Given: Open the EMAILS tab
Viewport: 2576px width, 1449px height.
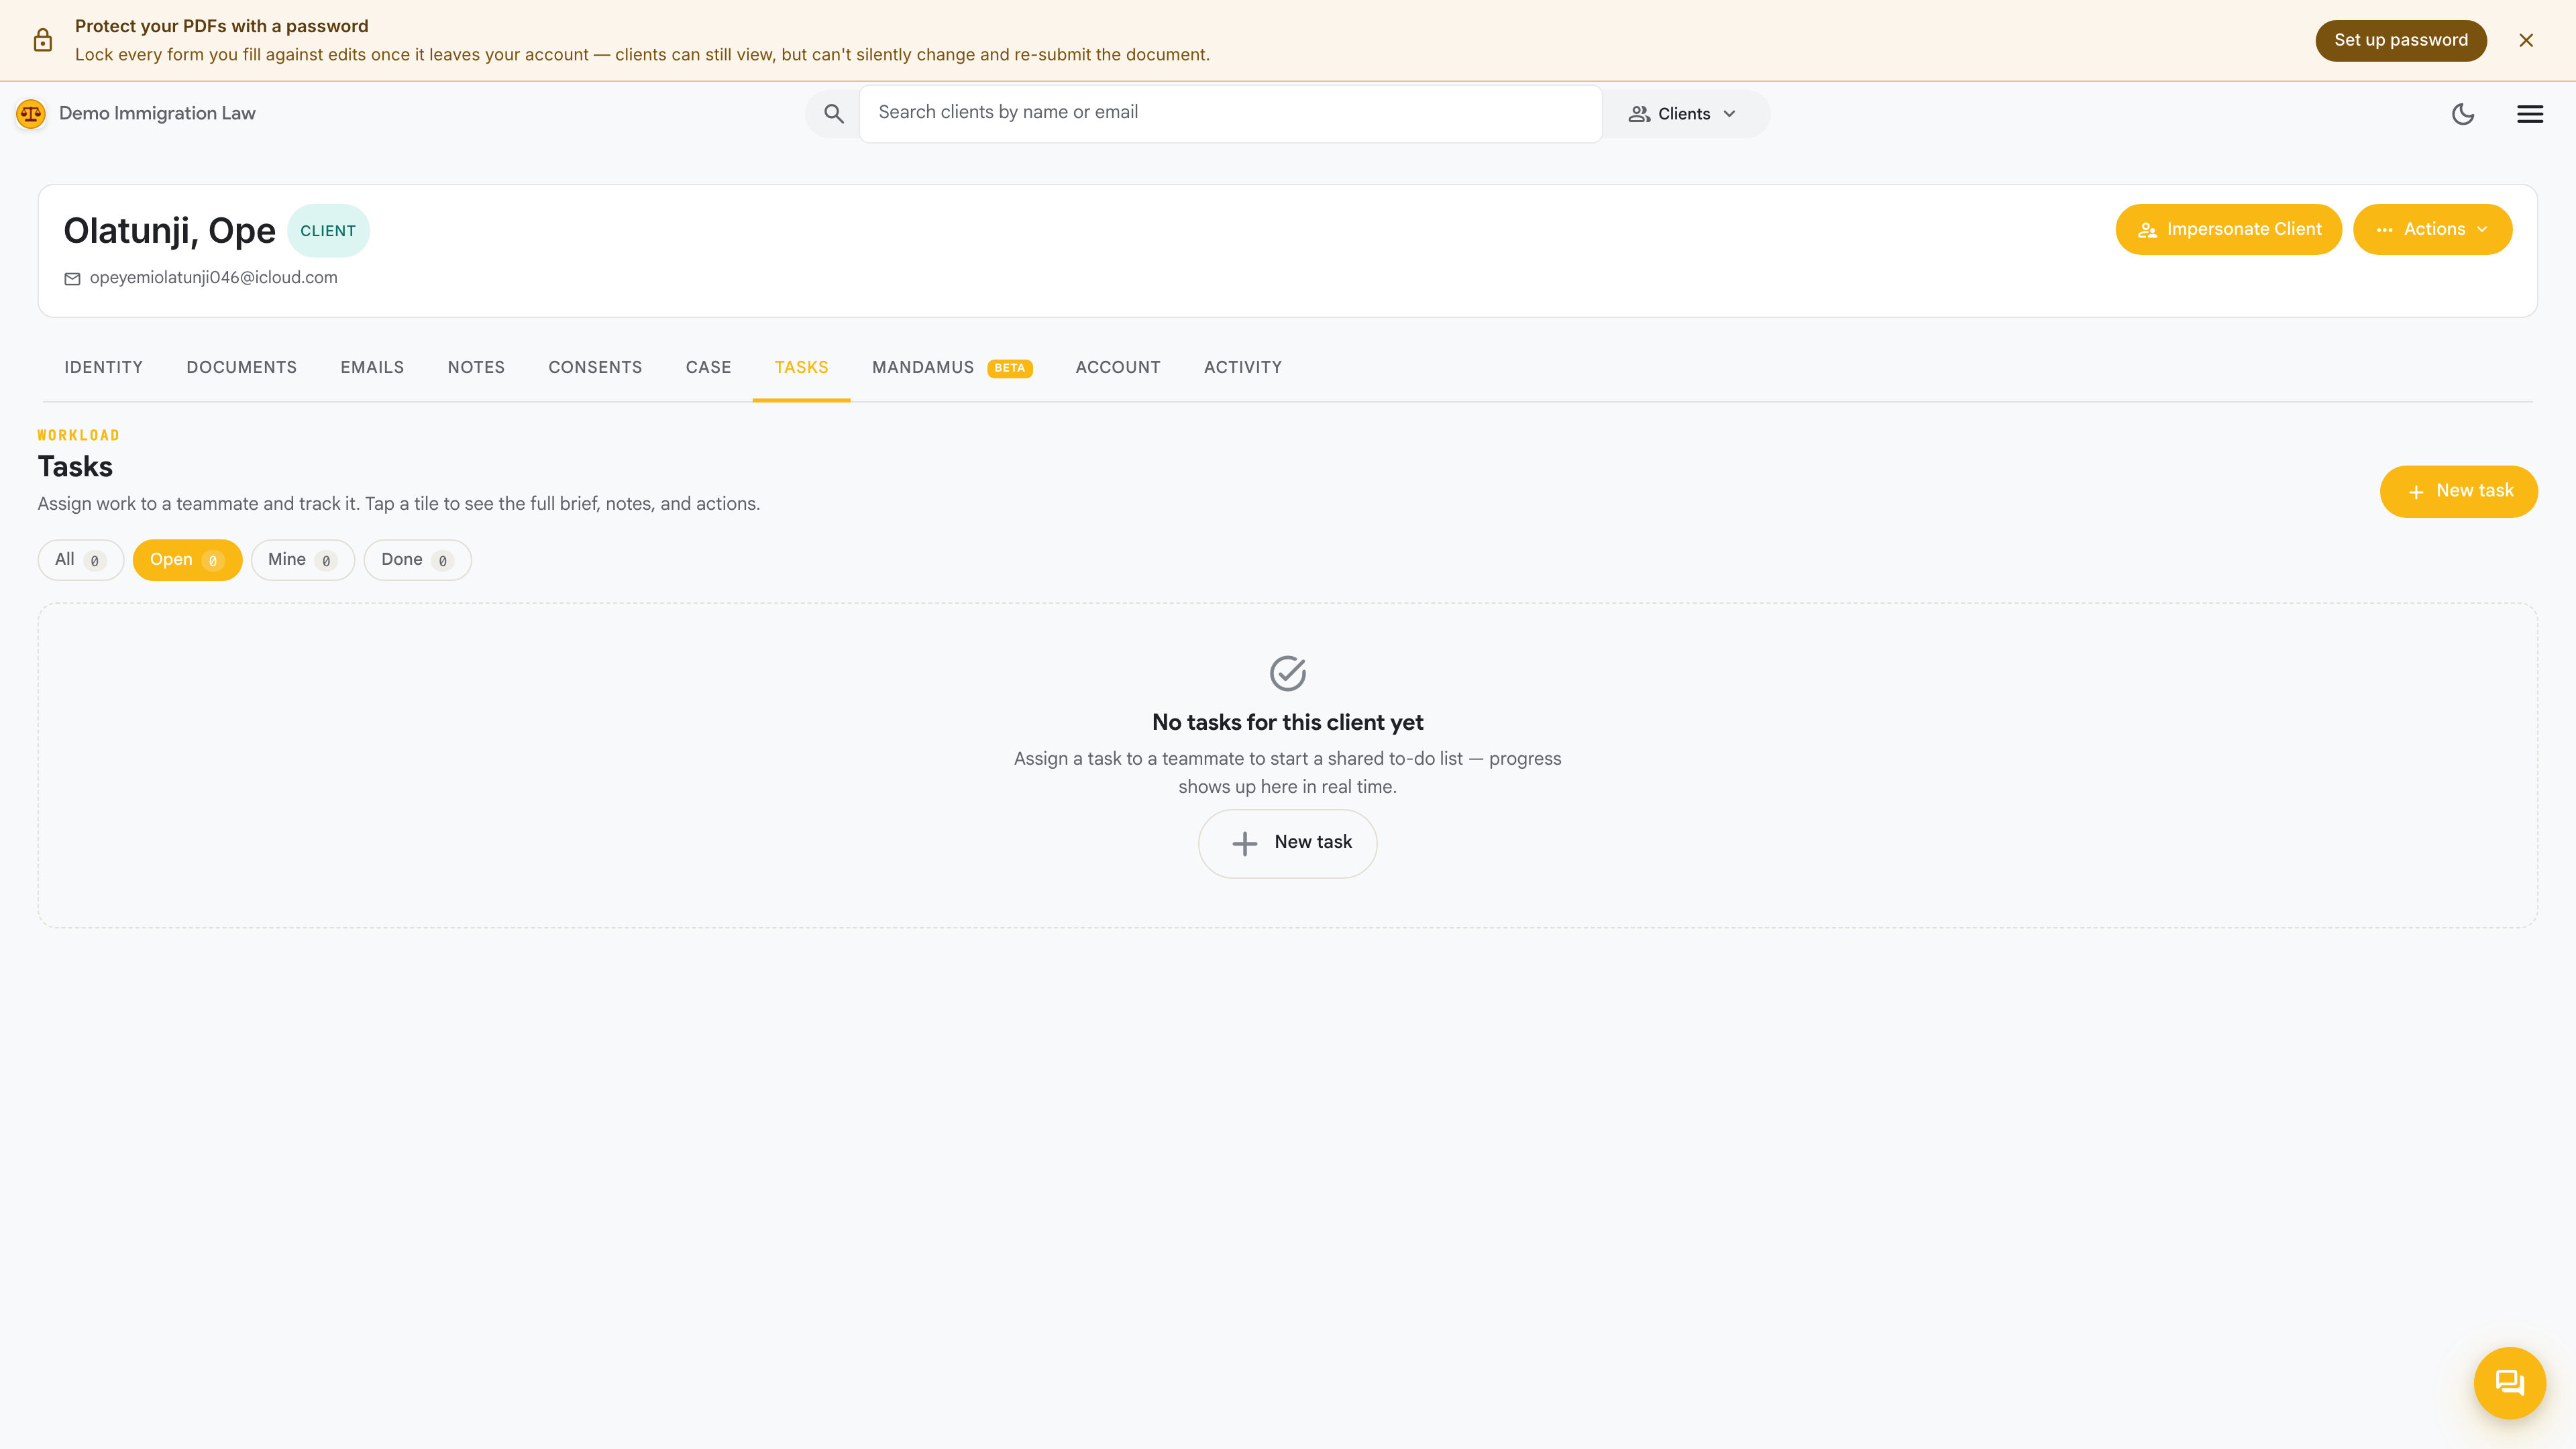Looking at the screenshot, I should (x=372, y=367).
